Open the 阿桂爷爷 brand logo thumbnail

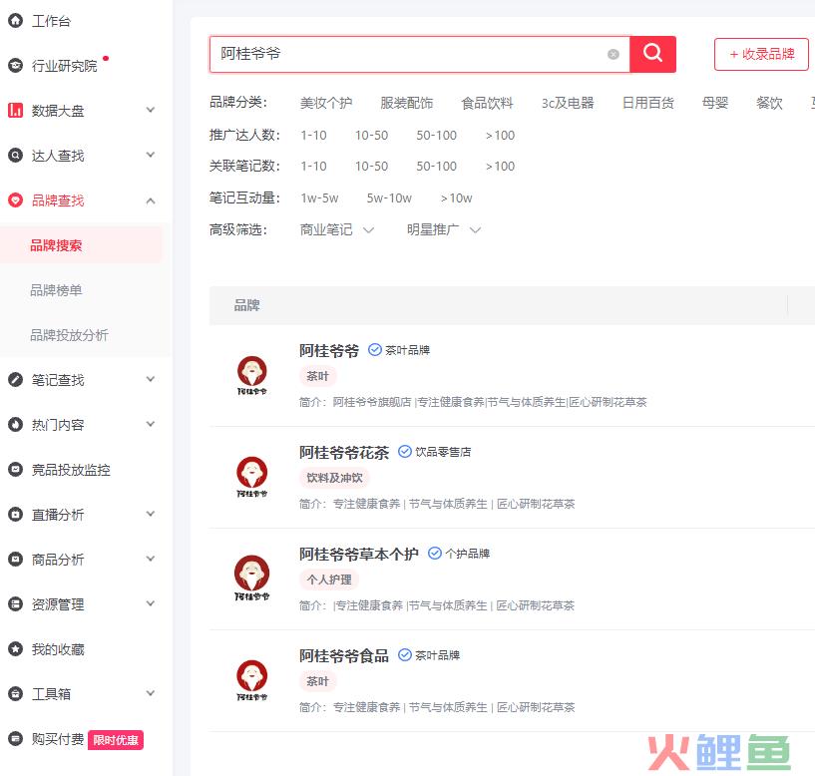[x=252, y=375]
